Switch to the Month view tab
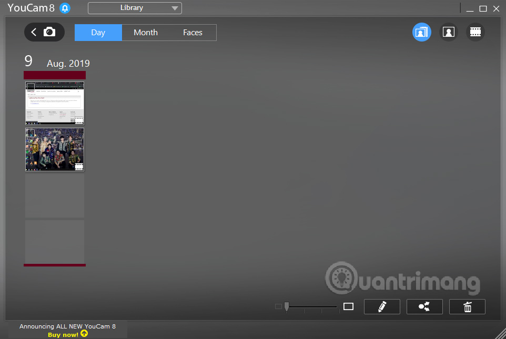The height and width of the screenshot is (339, 506). click(146, 33)
